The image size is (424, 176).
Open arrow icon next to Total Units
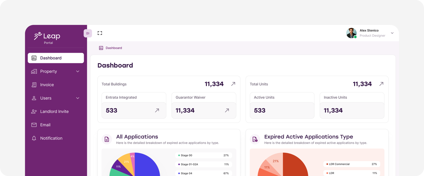[381, 84]
